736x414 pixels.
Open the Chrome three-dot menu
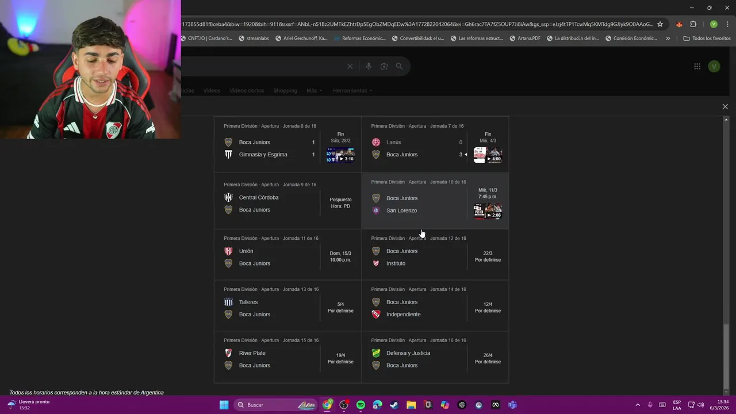[727, 24]
